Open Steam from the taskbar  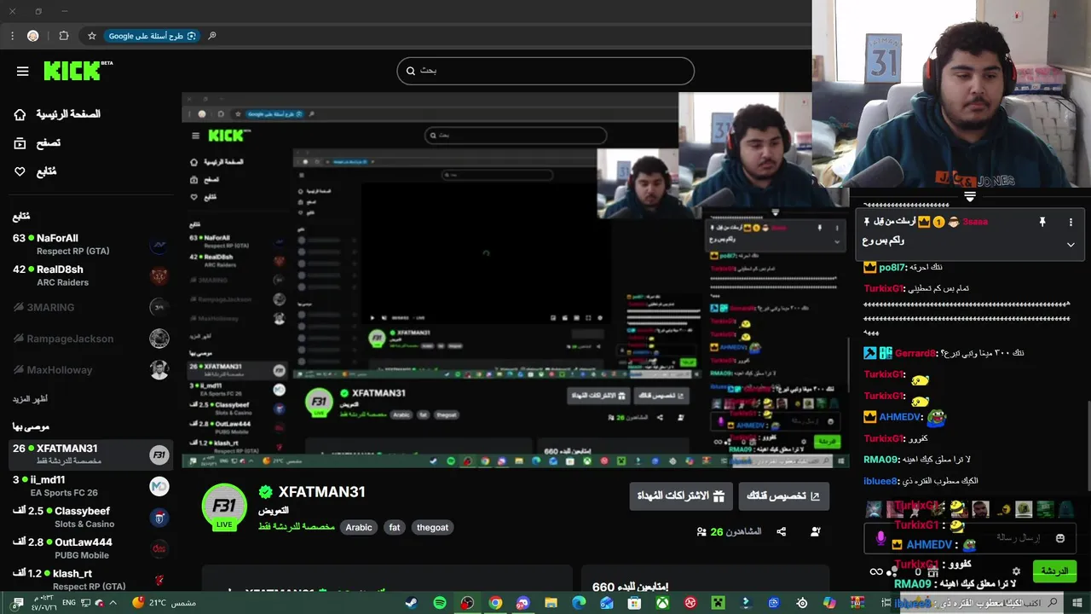pyautogui.click(x=411, y=603)
